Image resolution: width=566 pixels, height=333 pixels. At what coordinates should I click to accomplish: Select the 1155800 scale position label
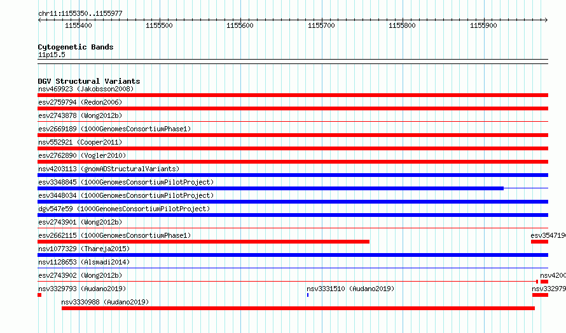(402, 25)
